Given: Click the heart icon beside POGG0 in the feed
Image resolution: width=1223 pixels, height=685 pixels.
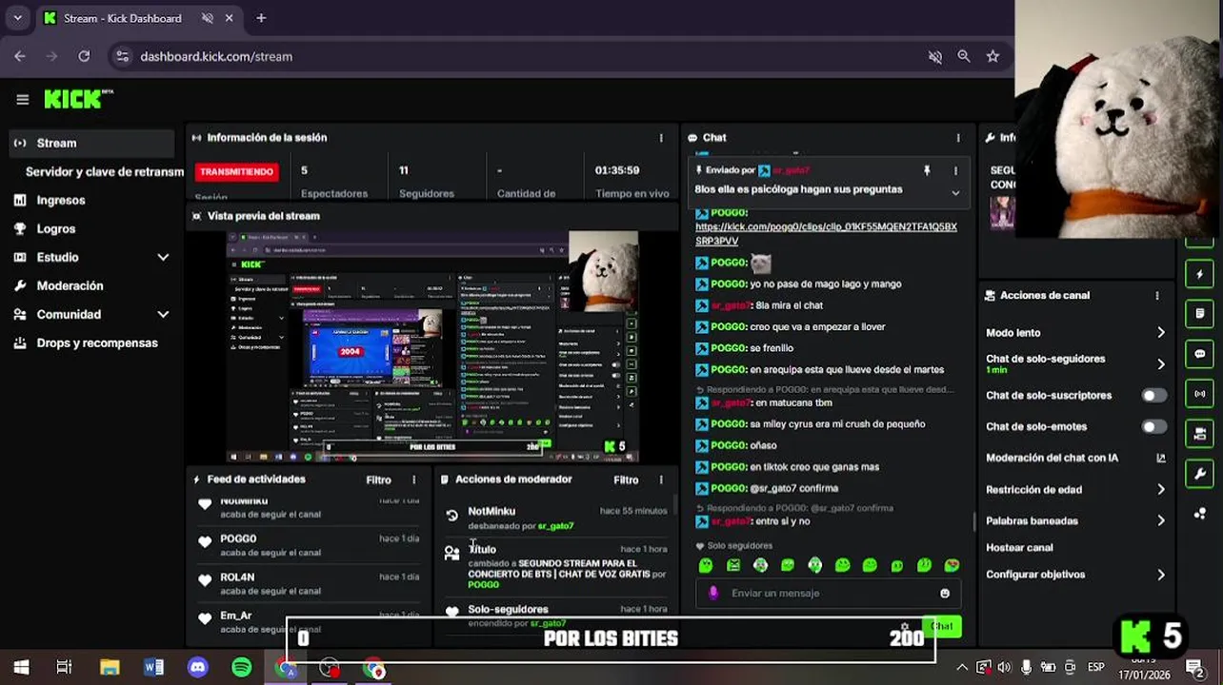Looking at the screenshot, I should [205, 541].
